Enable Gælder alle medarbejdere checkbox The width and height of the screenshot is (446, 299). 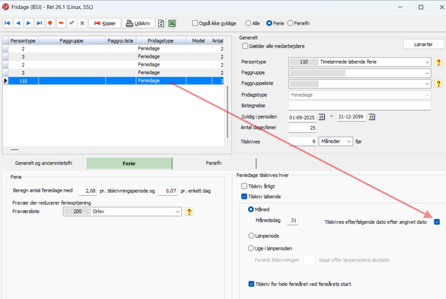click(x=245, y=46)
